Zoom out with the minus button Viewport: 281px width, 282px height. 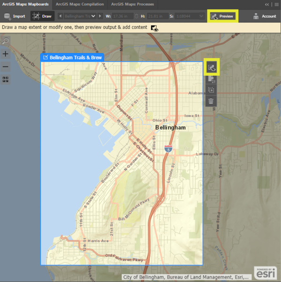click(x=6, y=66)
